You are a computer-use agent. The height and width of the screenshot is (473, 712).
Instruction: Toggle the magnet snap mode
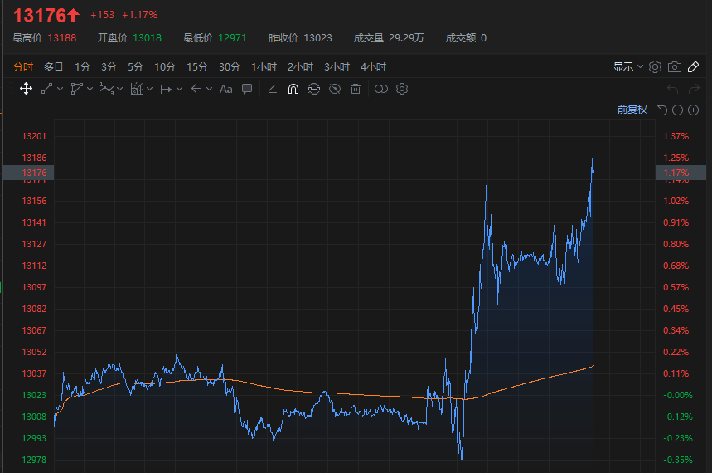pos(293,89)
